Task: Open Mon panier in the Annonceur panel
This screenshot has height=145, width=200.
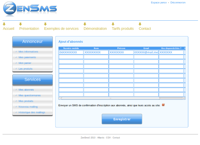Action: (x=25, y=63)
